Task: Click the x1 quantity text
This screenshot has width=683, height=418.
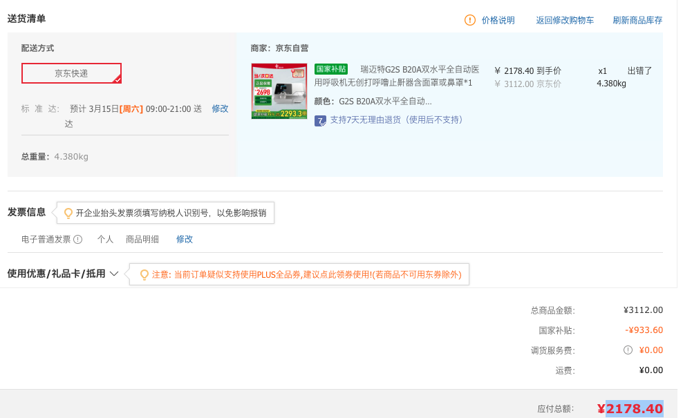Action: pyautogui.click(x=602, y=71)
